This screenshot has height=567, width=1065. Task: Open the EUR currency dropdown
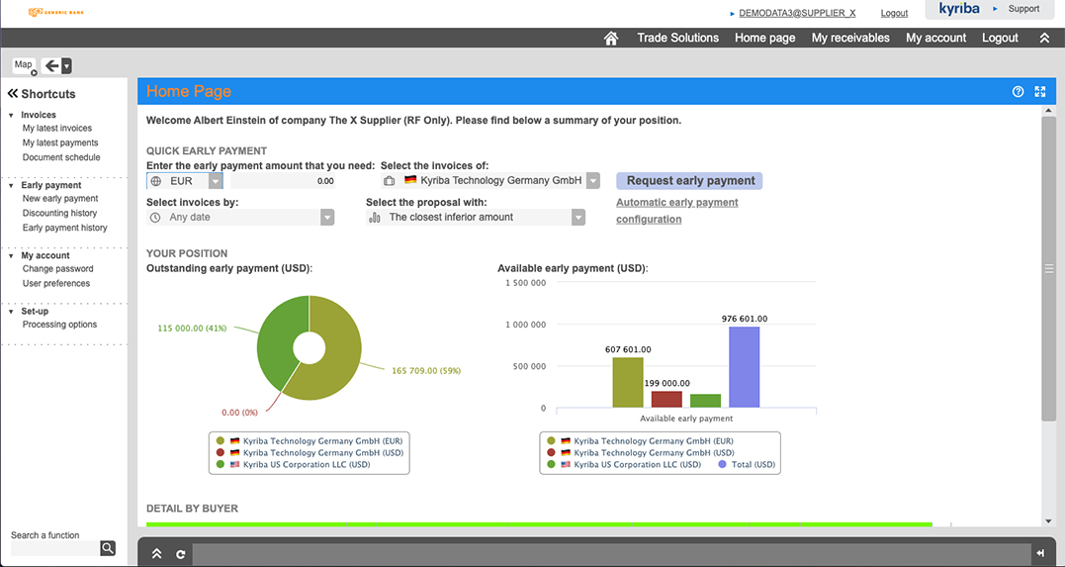(216, 181)
